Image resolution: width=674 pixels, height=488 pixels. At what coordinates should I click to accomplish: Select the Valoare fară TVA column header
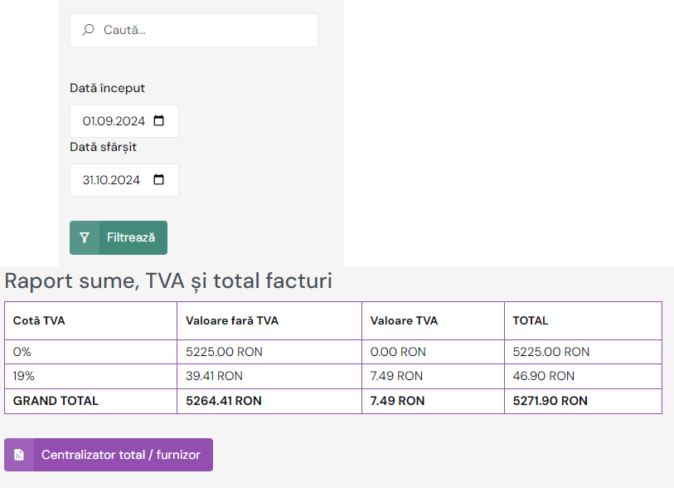232,320
